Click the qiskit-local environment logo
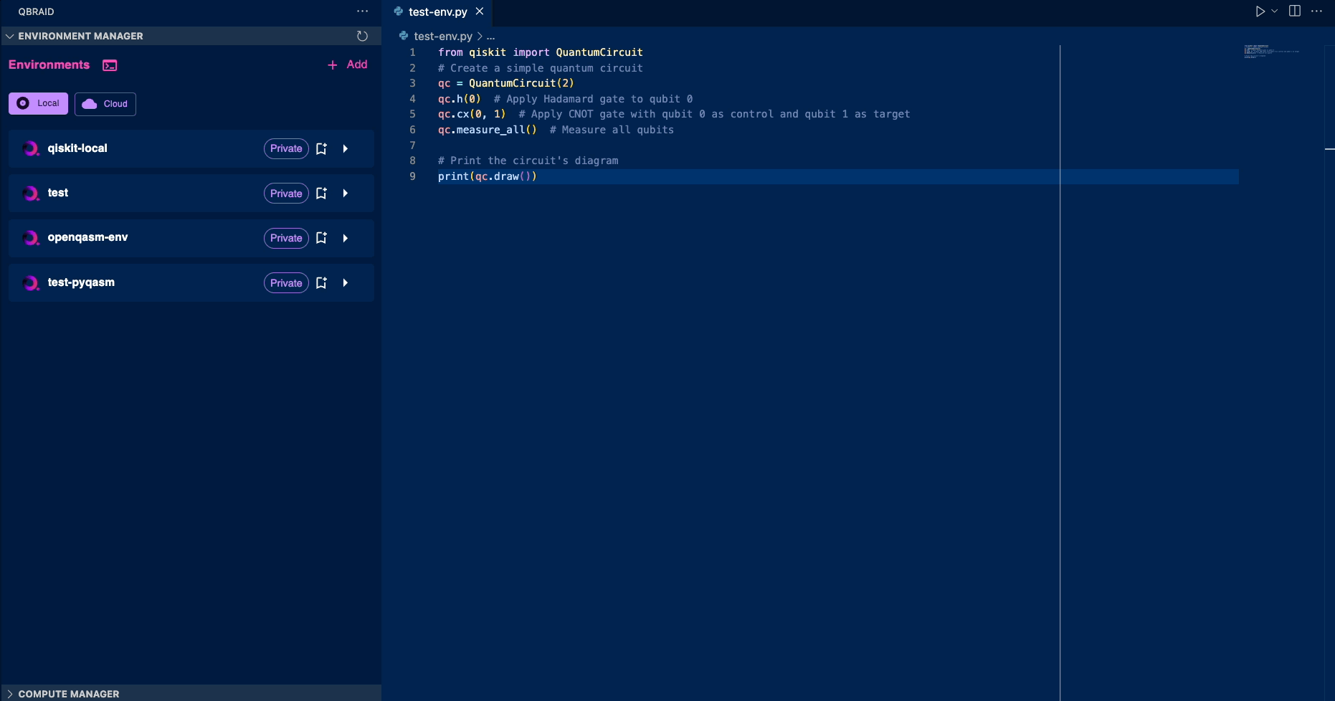The width and height of the screenshot is (1335, 701). point(31,148)
